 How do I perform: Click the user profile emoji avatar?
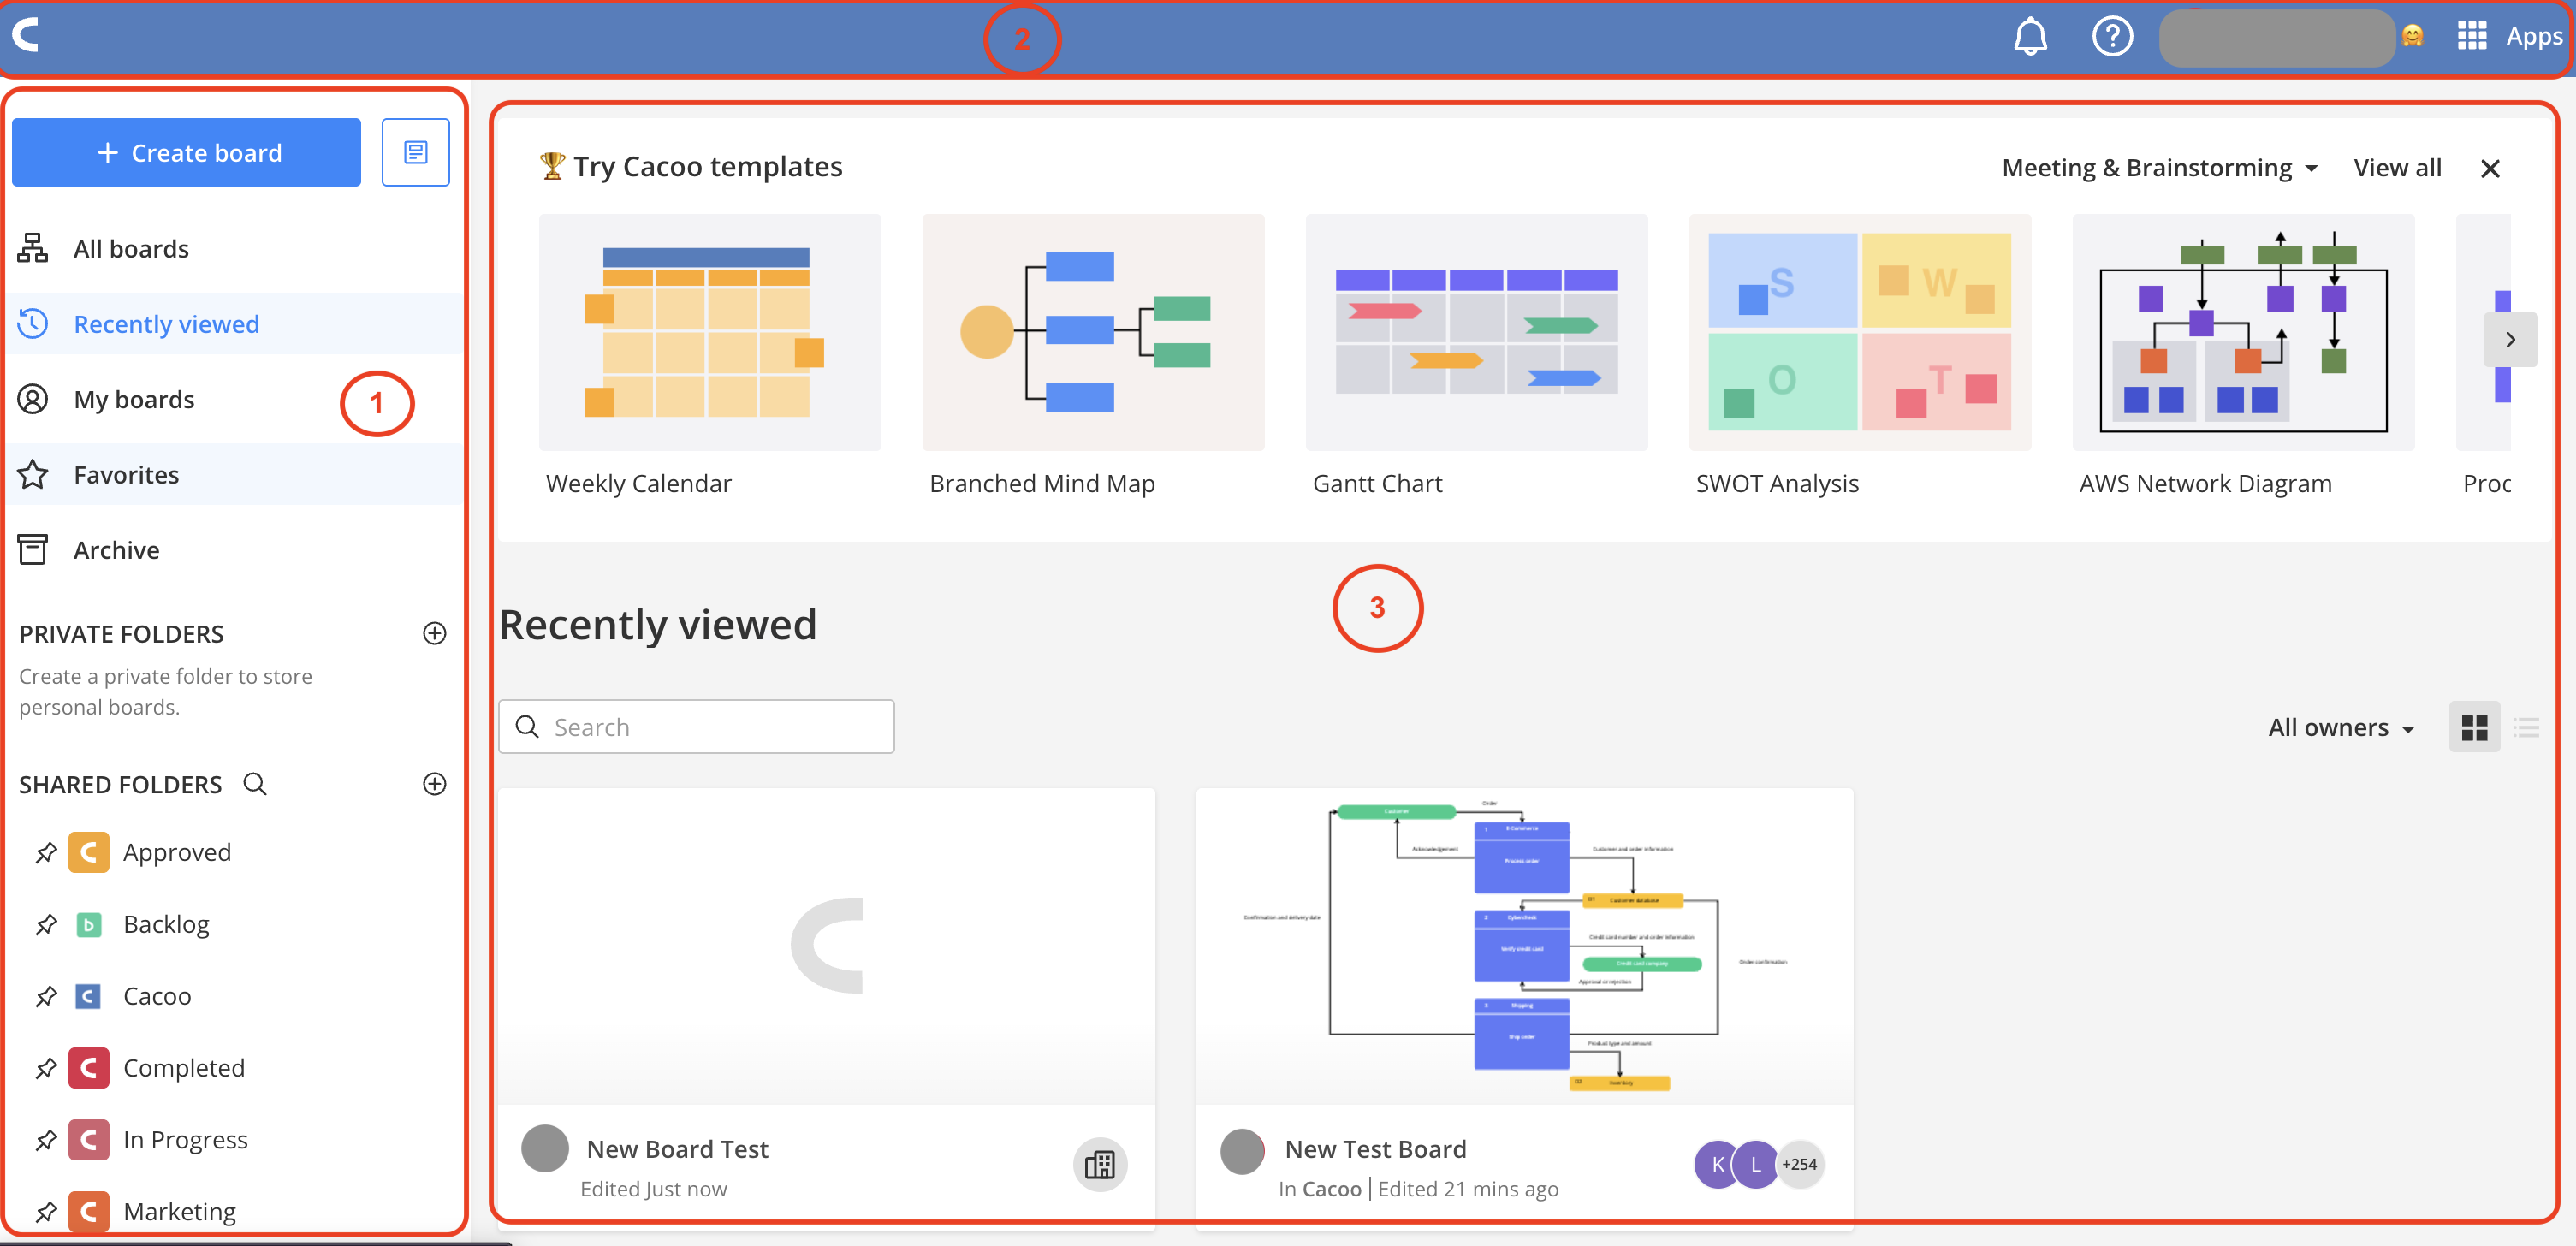pyautogui.click(x=2412, y=37)
